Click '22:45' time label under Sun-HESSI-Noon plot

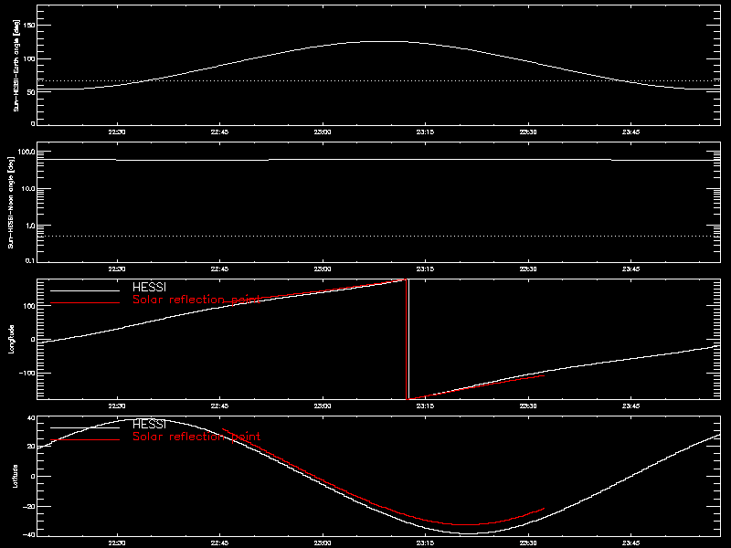pos(219,269)
